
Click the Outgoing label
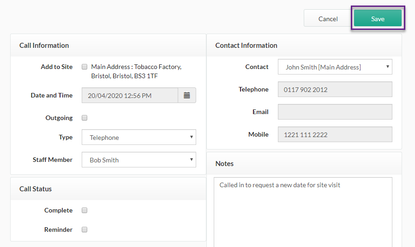(x=59, y=118)
